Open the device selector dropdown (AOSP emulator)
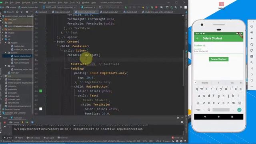This screenshot has height=144, width=256. point(60,7)
